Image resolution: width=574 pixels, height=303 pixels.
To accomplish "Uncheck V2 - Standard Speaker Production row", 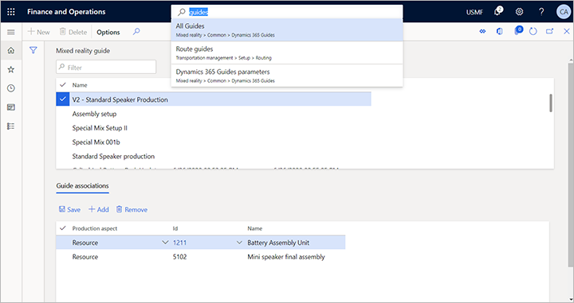I will (x=63, y=99).
